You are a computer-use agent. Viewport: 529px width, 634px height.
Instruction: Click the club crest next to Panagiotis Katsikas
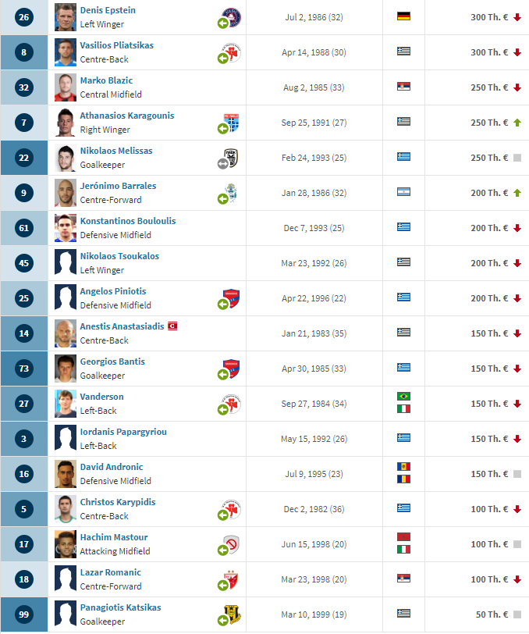pos(232,614)
